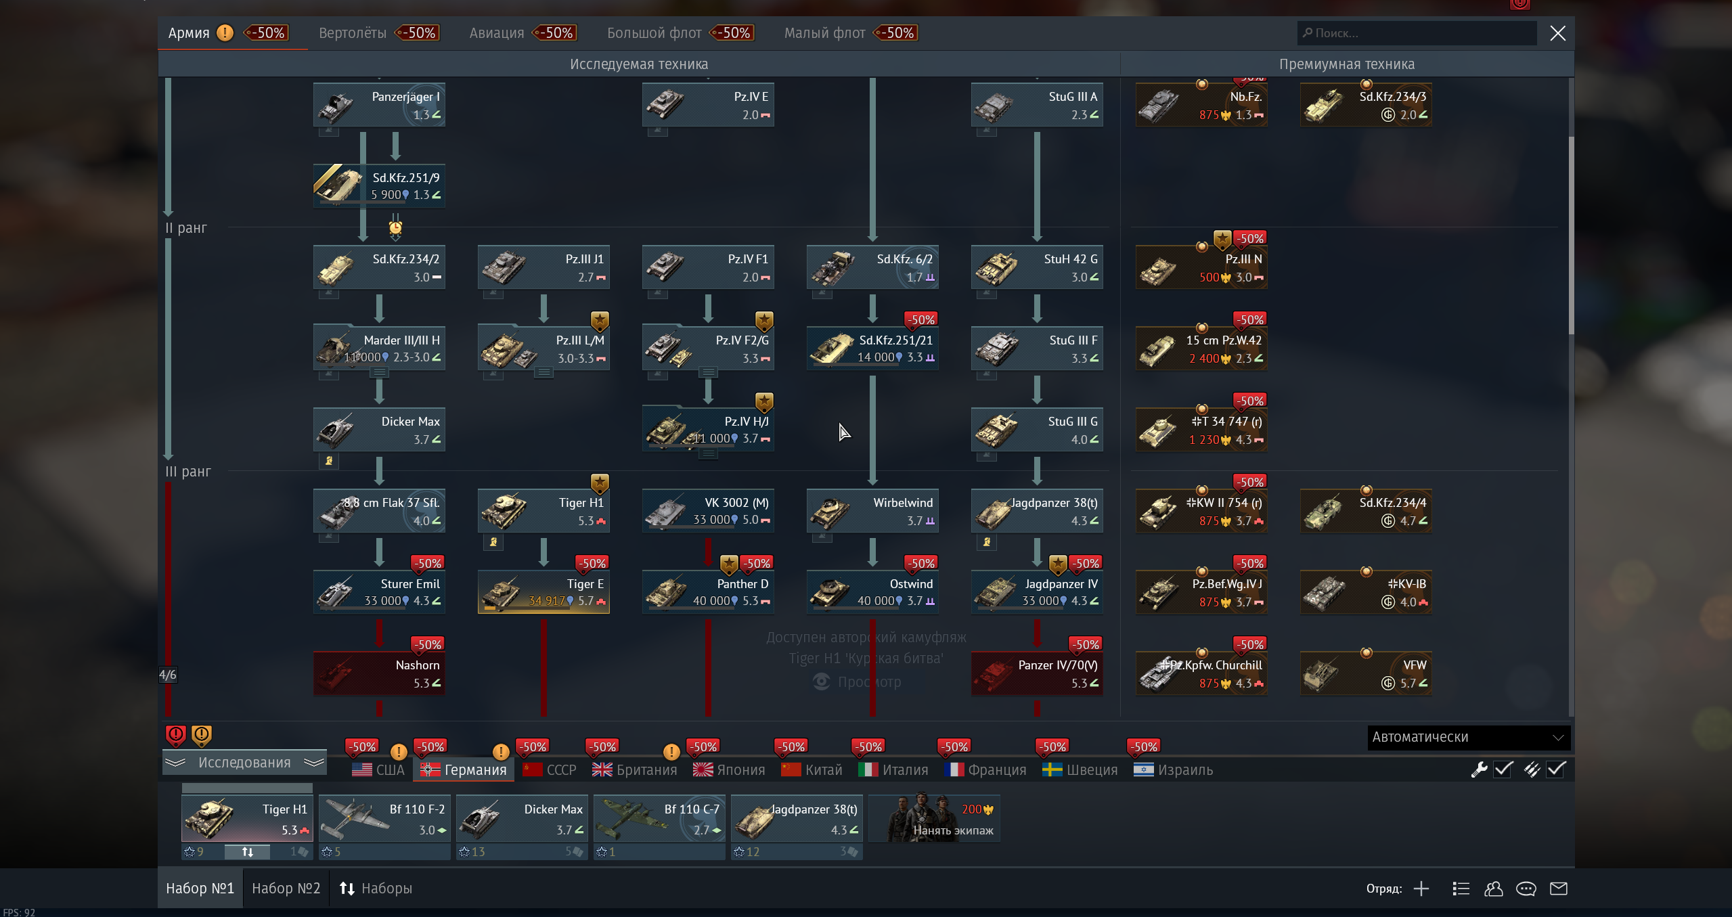Select the VK 3002 (M) vehicle card

tap(708, 510)
